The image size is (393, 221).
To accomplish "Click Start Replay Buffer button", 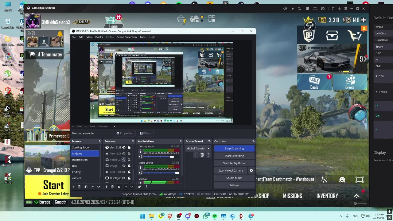I will pyautogui.click(x=234, y=163).
